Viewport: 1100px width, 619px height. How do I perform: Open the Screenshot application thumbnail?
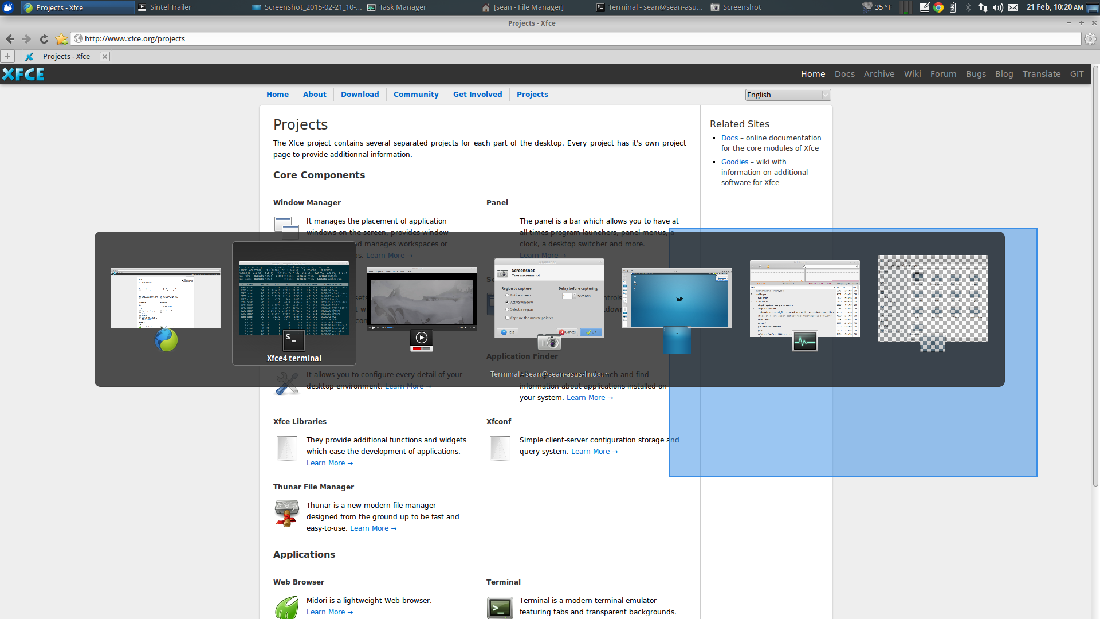coord(548,299)
